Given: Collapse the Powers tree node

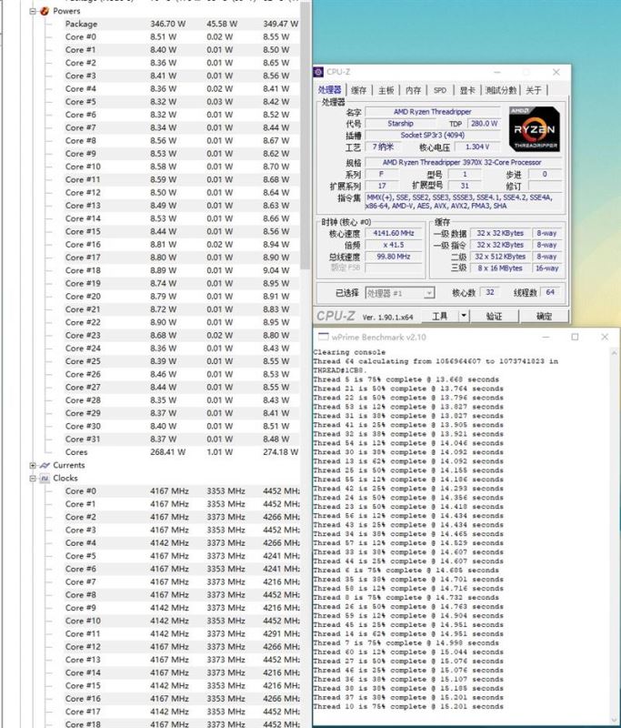Looking at the screenshot, I should 33,11.
